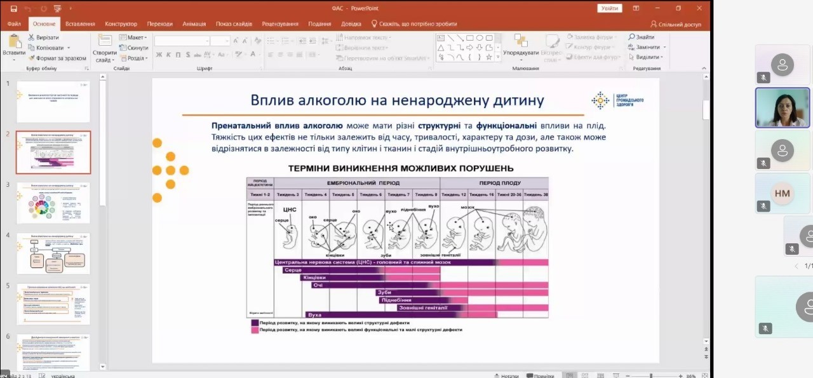Click the Format Painter (Формат за зразком) icon
Viewport: 813px width, 378px height.
pyautogui.click(x=32, y=58)
